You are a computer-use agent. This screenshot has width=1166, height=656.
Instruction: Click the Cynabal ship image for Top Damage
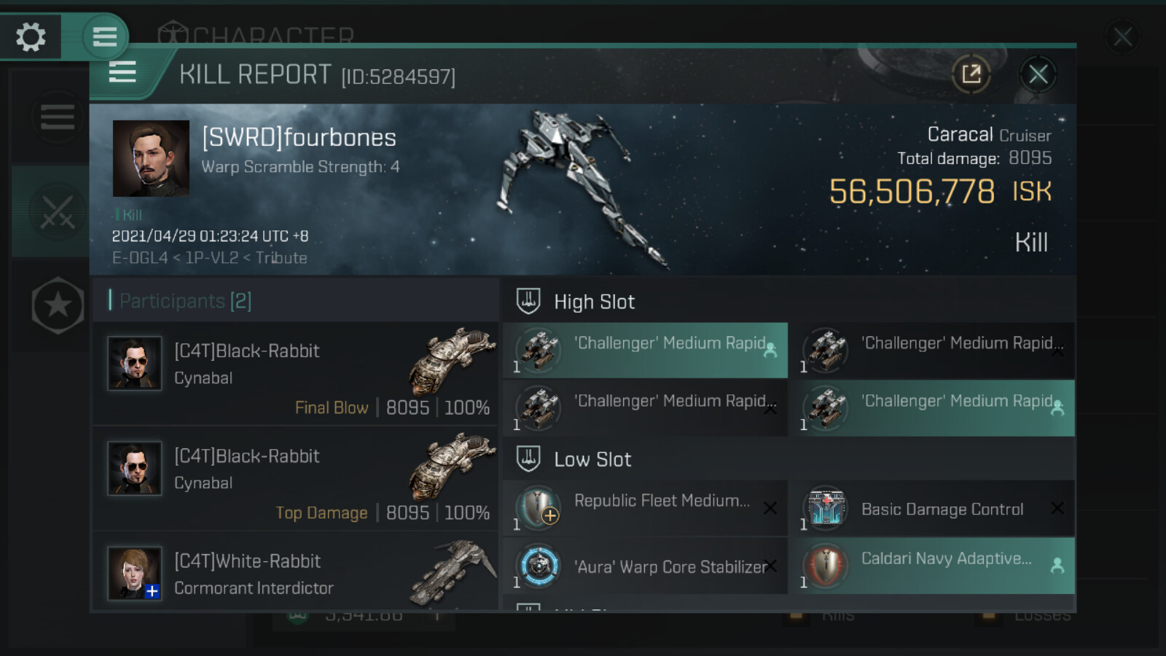pyautogui.click(x=452, y=466)
